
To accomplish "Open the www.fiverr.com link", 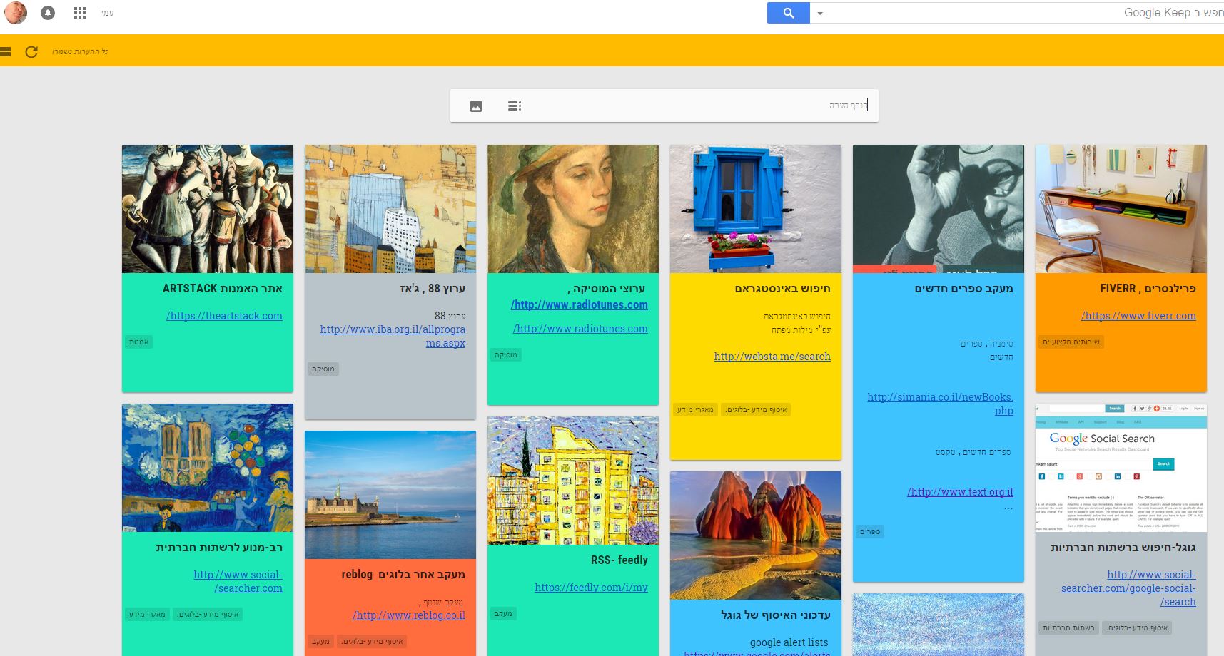I will coord(1138,316).
